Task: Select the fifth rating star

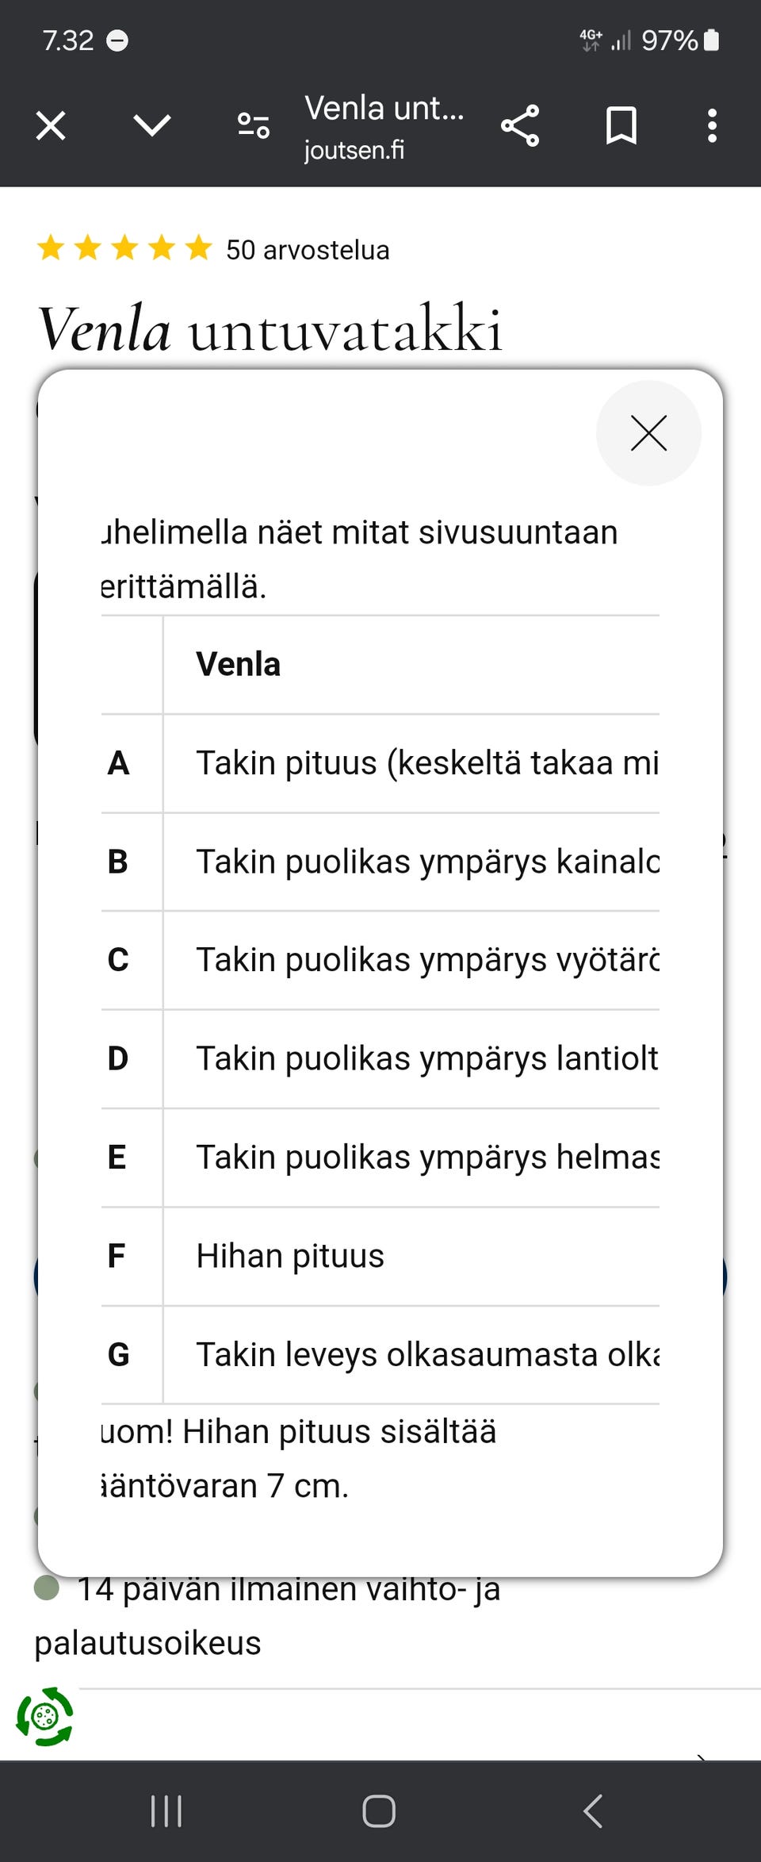Action: (x=197, y=248)
